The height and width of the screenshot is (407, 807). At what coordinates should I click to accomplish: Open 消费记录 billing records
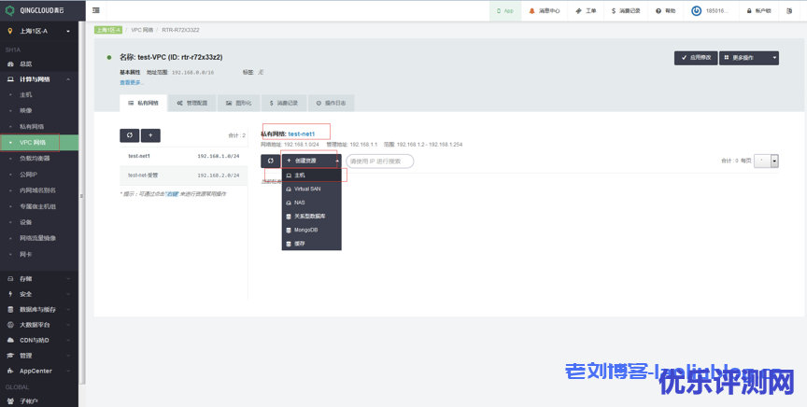click(x=626, y=11)
